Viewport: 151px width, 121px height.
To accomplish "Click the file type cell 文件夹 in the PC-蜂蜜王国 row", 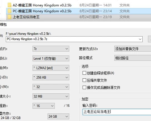I will 124,11.
